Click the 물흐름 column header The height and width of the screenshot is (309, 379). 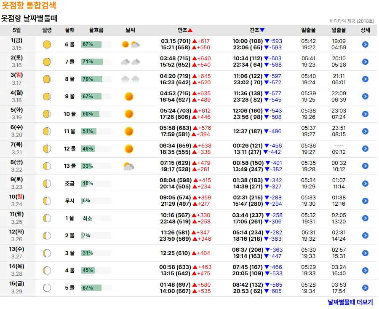[x=96, y=30]
